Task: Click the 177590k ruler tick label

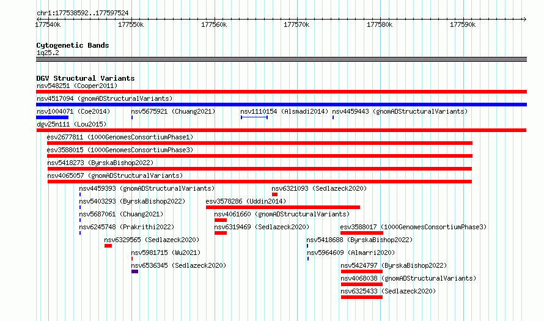Action: pyautogui.click(x=463, y=24)
